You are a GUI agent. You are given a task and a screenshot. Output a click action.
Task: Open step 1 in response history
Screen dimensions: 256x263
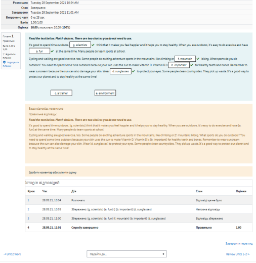(28, 200)
